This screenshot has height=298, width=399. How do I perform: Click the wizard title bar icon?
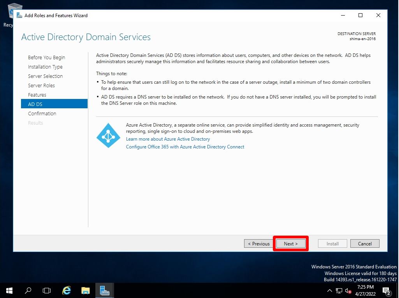(x=19, y=16)
